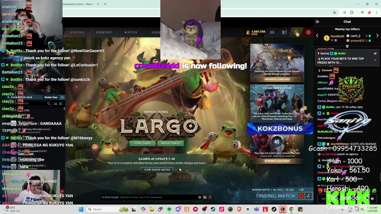Click prores422 gifter name
The width and height of the screenshot is (381, 214).
click(x=357, y=40)
